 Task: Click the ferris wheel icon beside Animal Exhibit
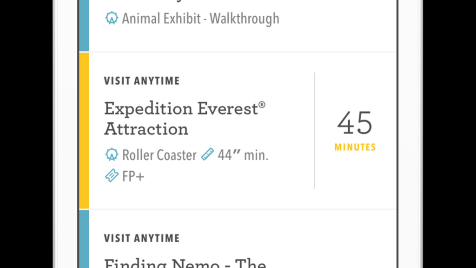(x=112, y=18)
